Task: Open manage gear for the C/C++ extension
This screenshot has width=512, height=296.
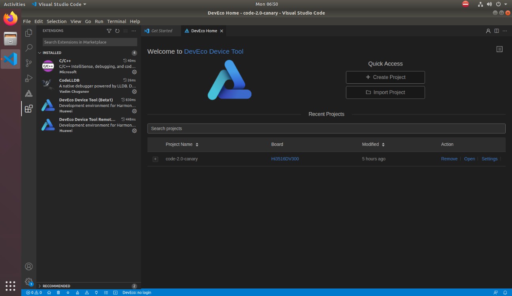Action: [134, 72]
